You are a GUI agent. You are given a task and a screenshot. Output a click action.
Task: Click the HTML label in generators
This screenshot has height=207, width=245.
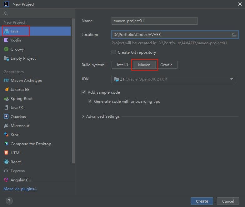pos(16,153)
